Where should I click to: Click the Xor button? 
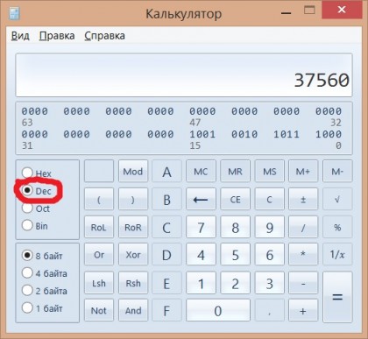click(x=133, y=255)
